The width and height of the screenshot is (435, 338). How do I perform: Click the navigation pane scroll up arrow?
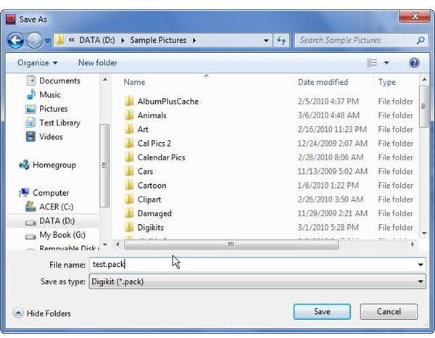105,80
